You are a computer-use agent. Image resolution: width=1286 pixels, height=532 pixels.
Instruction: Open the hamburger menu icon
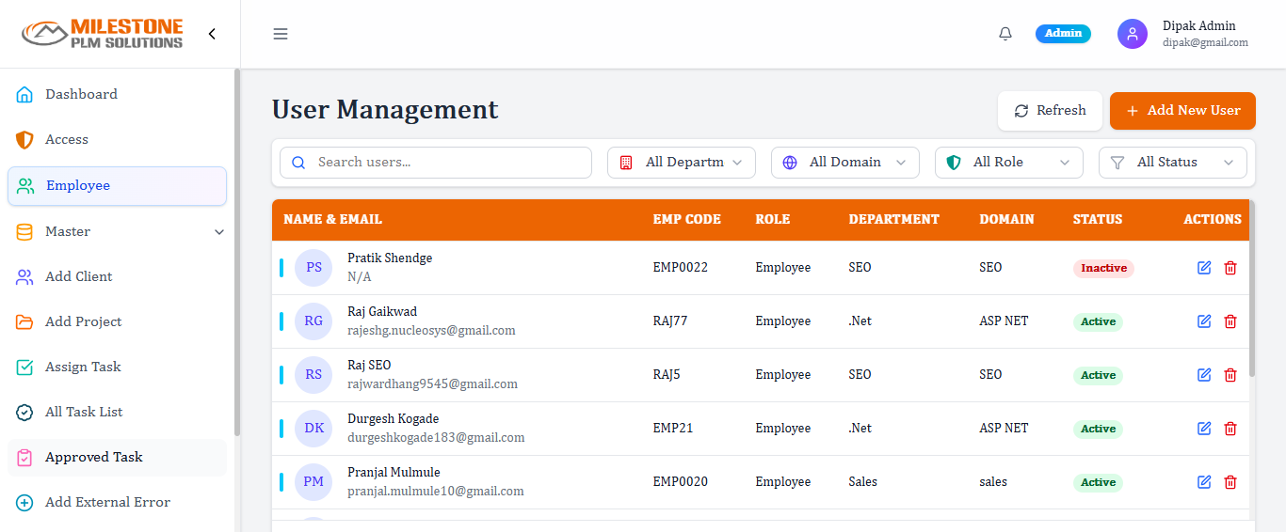pyautogui.click(x=281, y=34)
